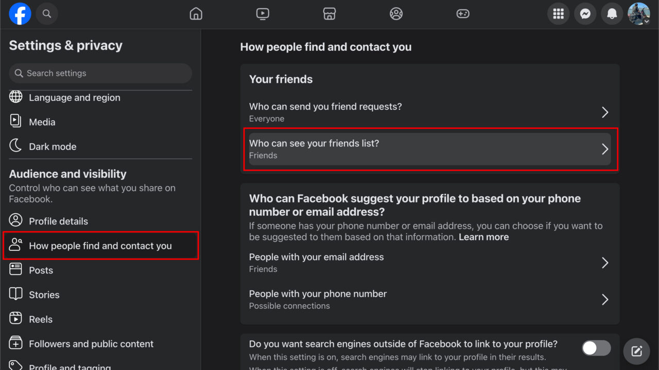
Task: Click the 'Search settings' input field
Action: (x=100, y=73)
